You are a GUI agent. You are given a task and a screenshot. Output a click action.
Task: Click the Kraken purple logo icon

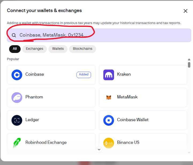[x=109, y=75]
